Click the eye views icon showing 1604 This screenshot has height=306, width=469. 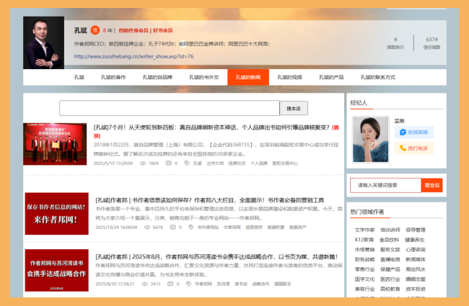[x=141, y=163]
